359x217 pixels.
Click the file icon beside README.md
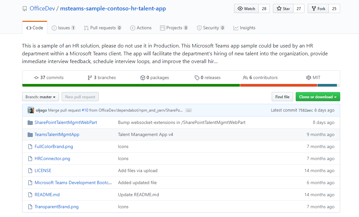click(x=30, y=195)
